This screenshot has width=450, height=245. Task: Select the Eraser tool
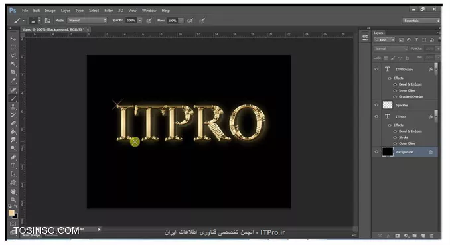[x=13, y=123]
